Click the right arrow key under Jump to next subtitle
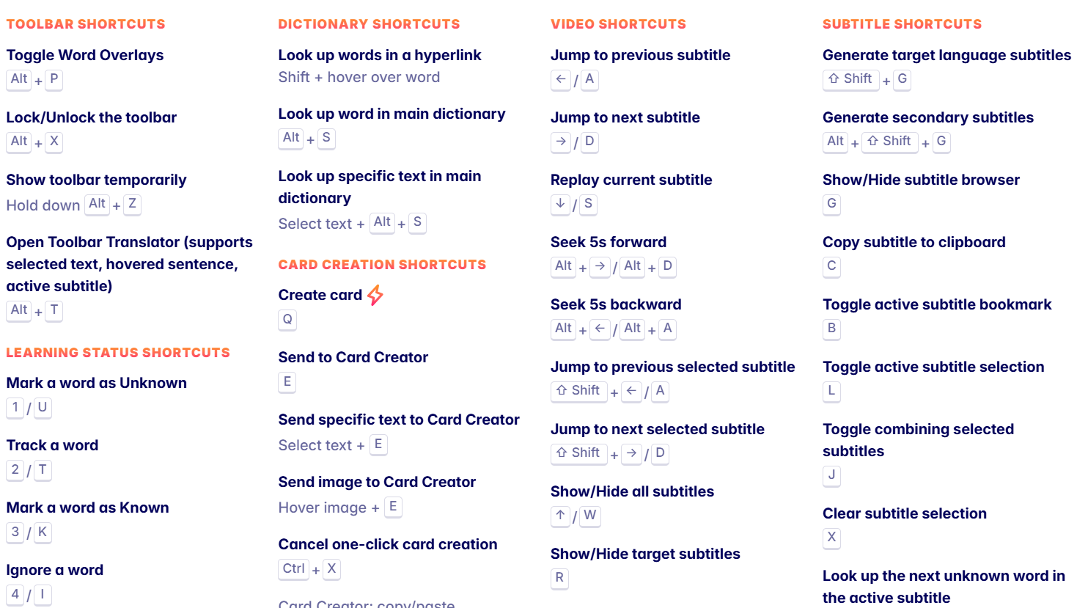This screenshot has width=1077, height=608. pyautogui.click(x=561, y=142)
